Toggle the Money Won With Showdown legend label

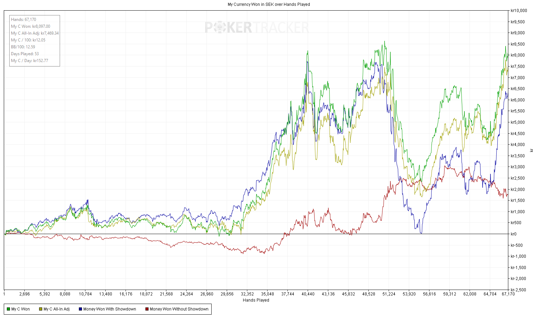[109, 309]
